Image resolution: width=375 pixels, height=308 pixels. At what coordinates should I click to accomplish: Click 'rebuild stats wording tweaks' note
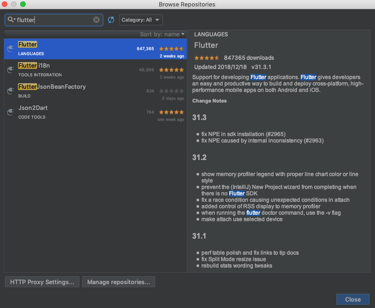pos(237,266)
